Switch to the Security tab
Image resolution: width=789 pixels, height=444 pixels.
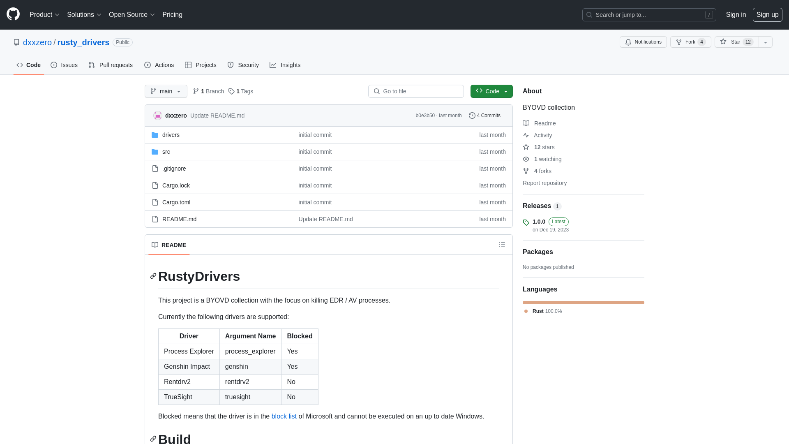coord(243,65)
